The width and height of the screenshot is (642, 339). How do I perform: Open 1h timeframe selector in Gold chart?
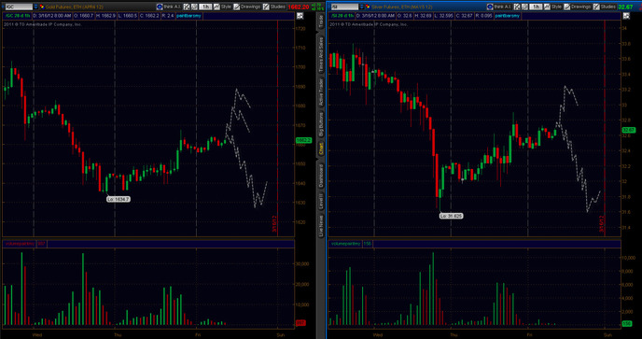(206, 7)
